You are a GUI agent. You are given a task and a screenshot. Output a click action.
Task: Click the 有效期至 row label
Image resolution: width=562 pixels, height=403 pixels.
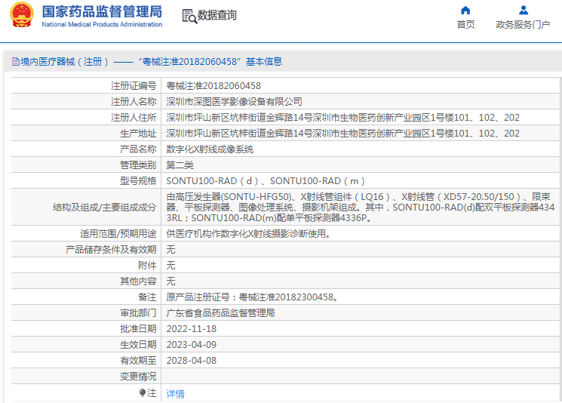click(x=138, y=360)
